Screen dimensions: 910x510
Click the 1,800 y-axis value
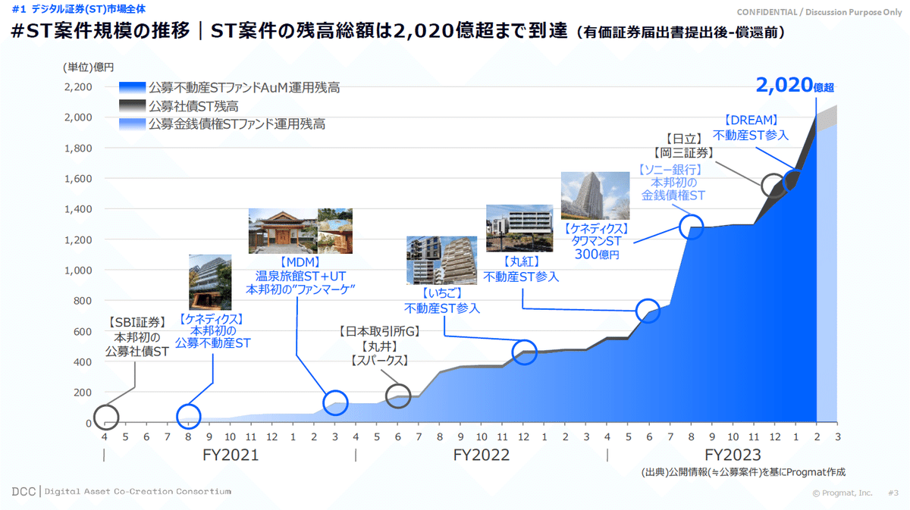(x=78, y=148)
